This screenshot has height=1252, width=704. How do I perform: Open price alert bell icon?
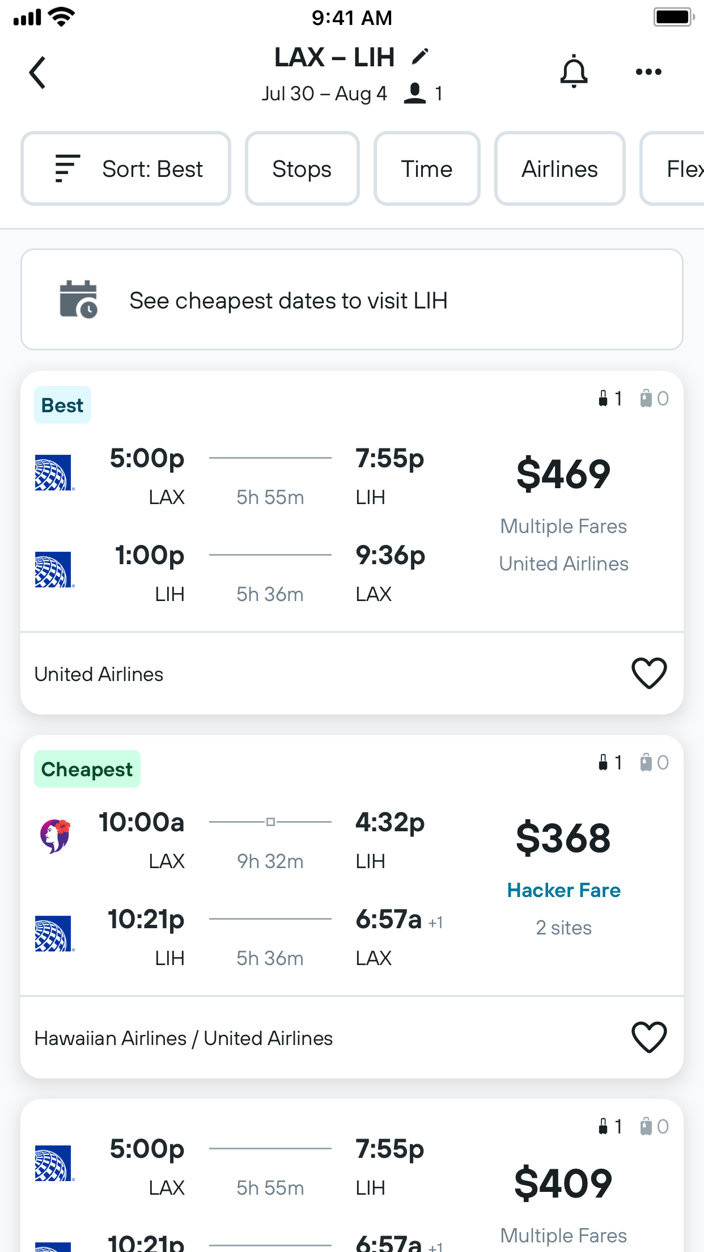[x=574, y=72]
